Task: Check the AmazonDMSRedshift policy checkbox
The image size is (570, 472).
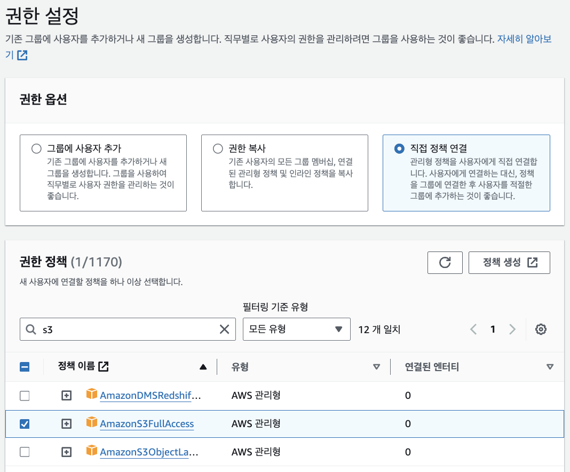Action: 25,396
